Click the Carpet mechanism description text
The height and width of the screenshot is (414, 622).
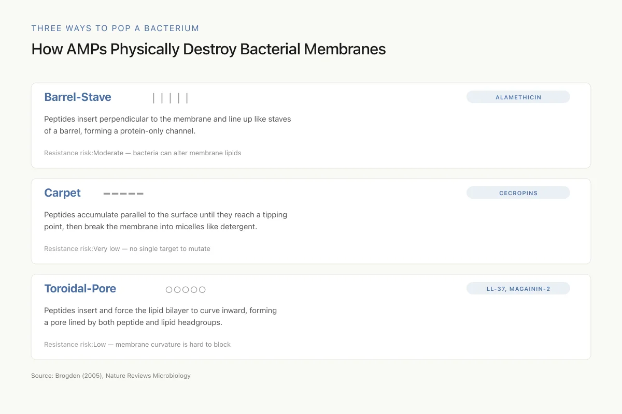pos(166,221)
